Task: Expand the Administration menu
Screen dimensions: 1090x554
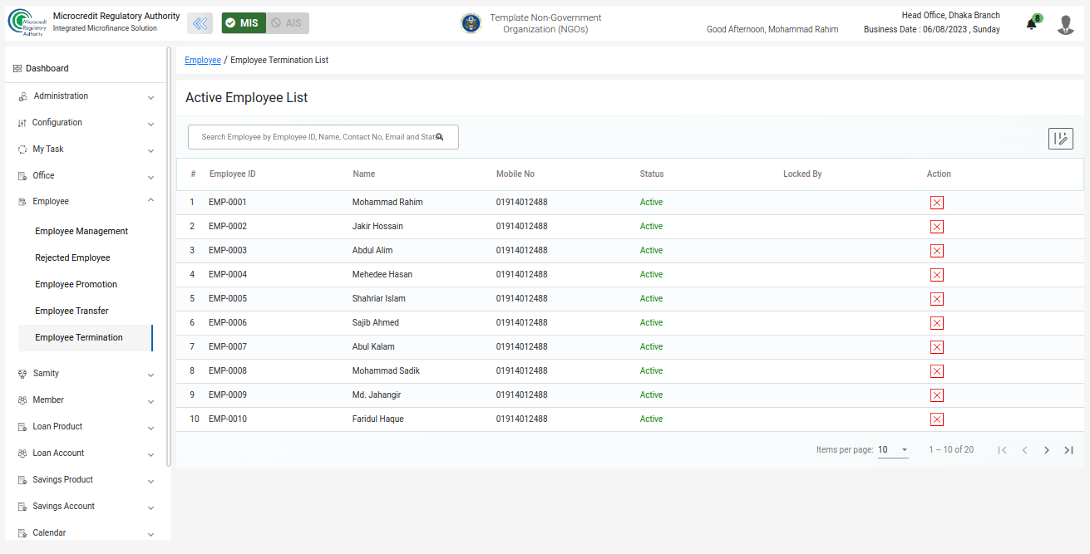Action: pos(86,96)
